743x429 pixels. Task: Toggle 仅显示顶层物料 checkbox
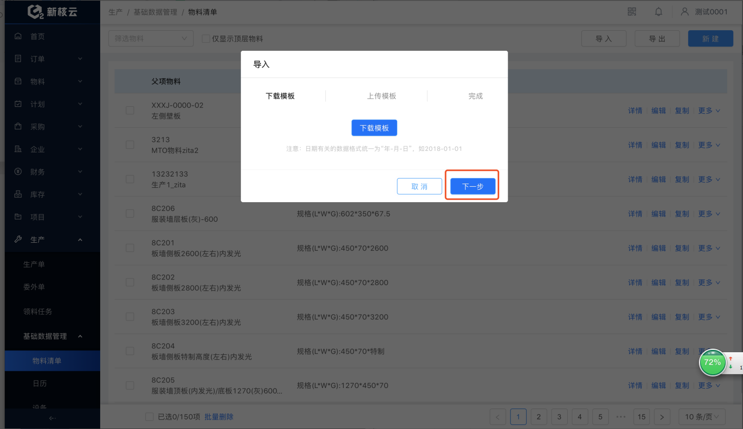(x=206, y=39)
